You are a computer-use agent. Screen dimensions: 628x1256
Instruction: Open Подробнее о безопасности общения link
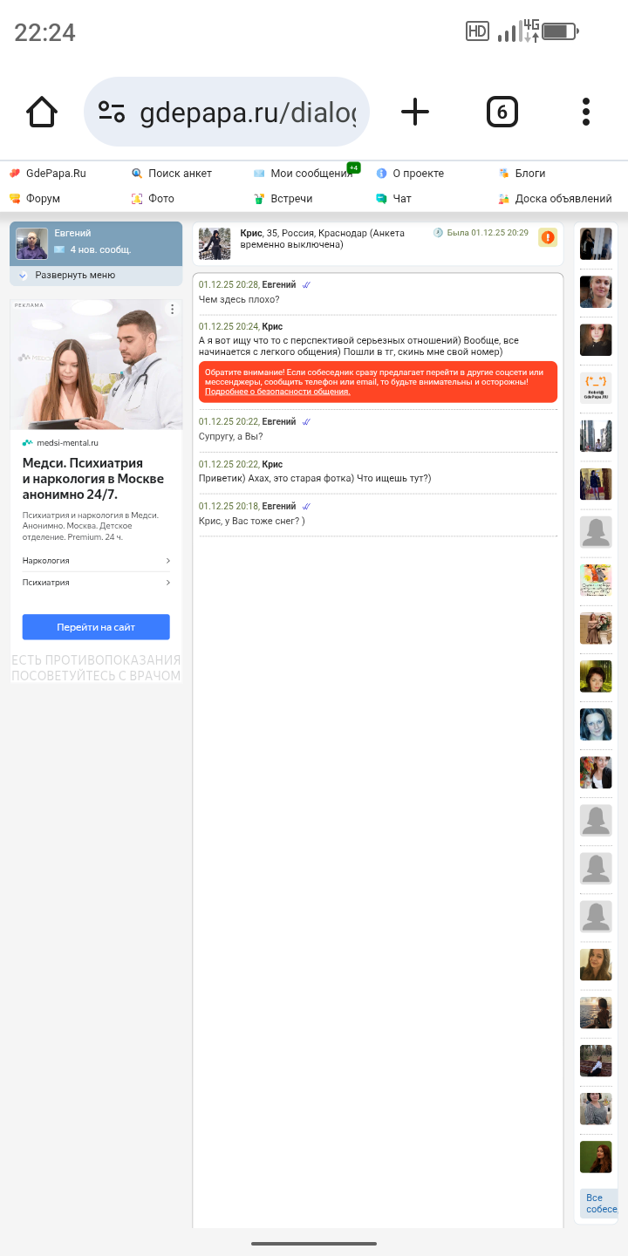pyautogui.click(x=277, y=392)
